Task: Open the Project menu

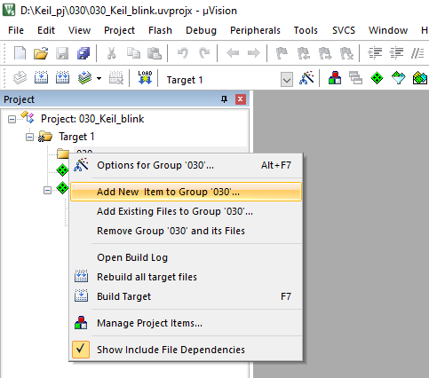Action: point(119,30)
